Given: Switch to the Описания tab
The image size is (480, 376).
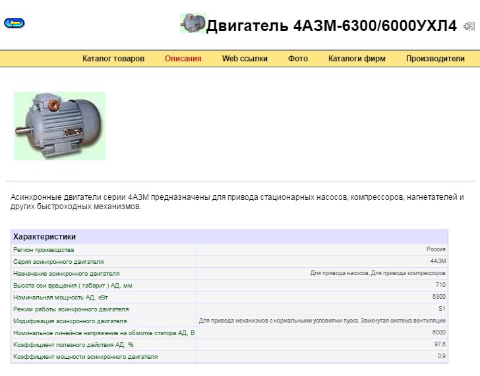Looking at the screenshot, I should pos(183,59).
